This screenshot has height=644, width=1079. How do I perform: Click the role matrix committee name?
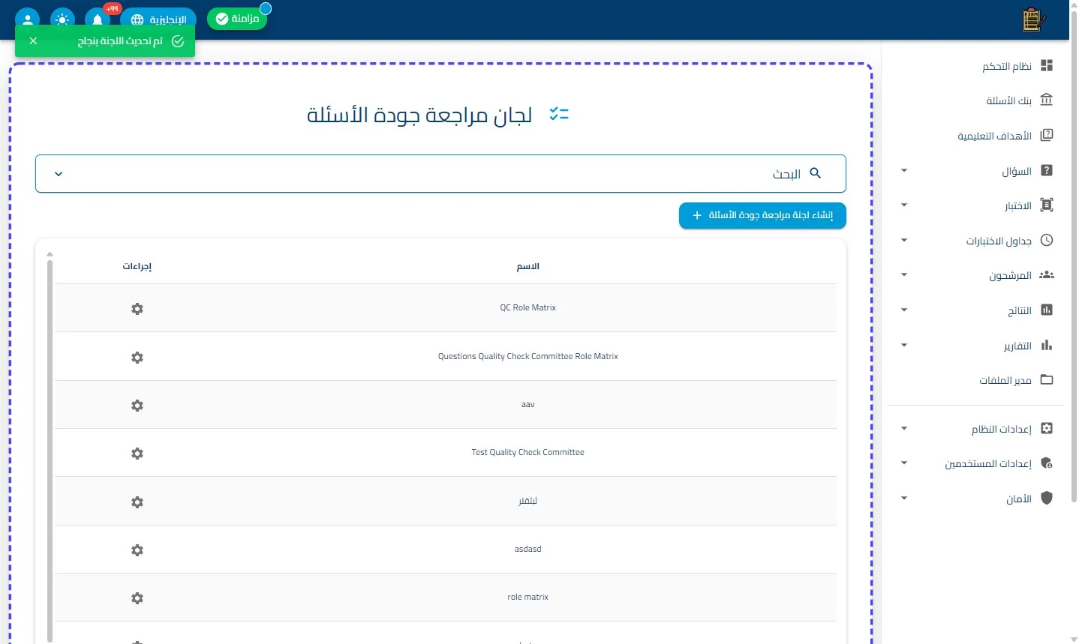[x=527, y=597]
